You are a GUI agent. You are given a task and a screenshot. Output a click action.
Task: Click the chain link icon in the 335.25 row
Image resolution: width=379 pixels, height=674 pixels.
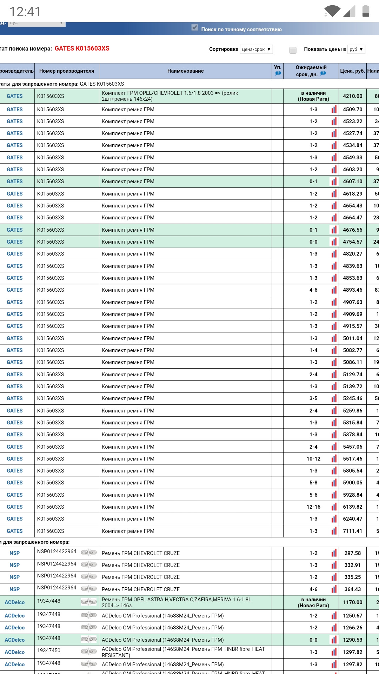pos(89,576)
